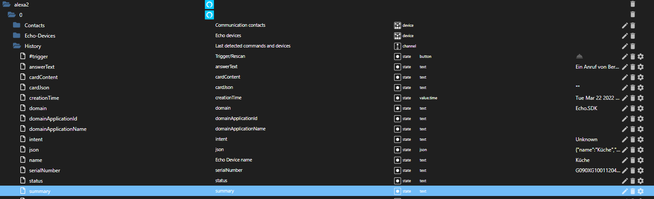Collapse the instance 0 folder

12,15
